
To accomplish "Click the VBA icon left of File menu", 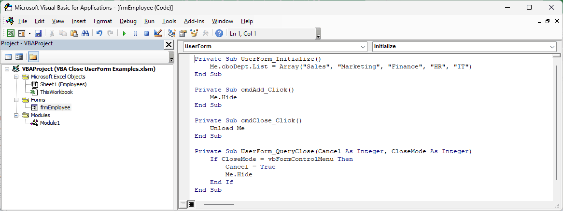I will pyautogui.click(x=10, y=21).
